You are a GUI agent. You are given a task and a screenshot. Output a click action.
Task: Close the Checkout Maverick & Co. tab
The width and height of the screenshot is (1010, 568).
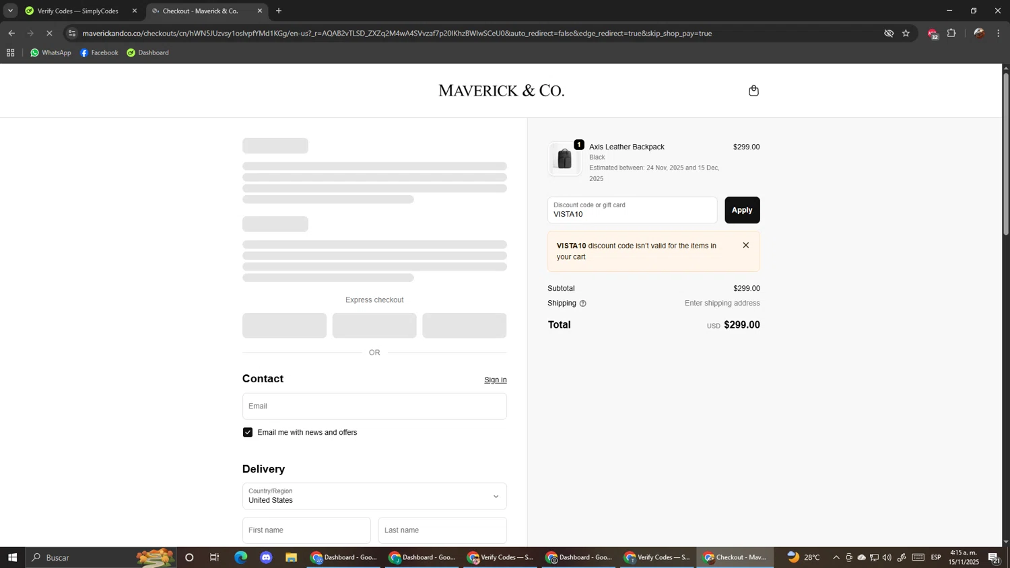[x=260, y=11]
